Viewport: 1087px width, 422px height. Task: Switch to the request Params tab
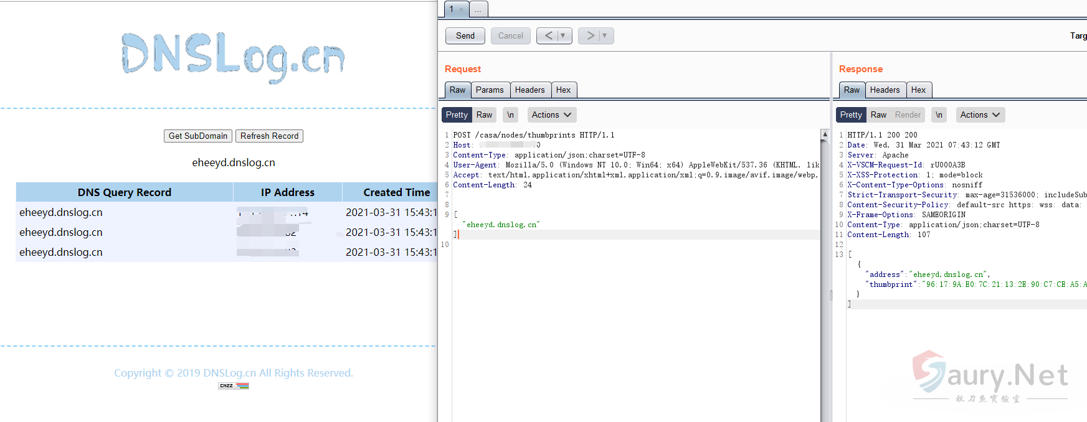pos(490,90)
